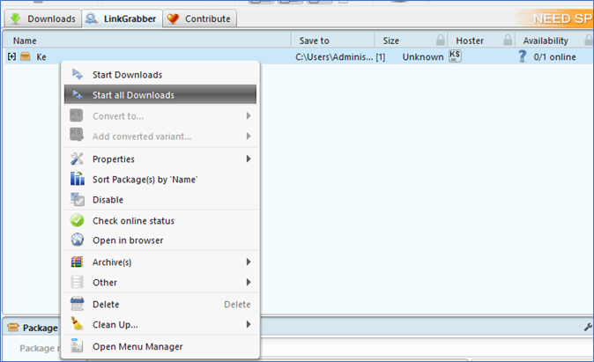Image resolution: width=594 pixels, height=362 pixels.
Task: Click the Start Downloads play icon
Action: click(x=77, y=75)
